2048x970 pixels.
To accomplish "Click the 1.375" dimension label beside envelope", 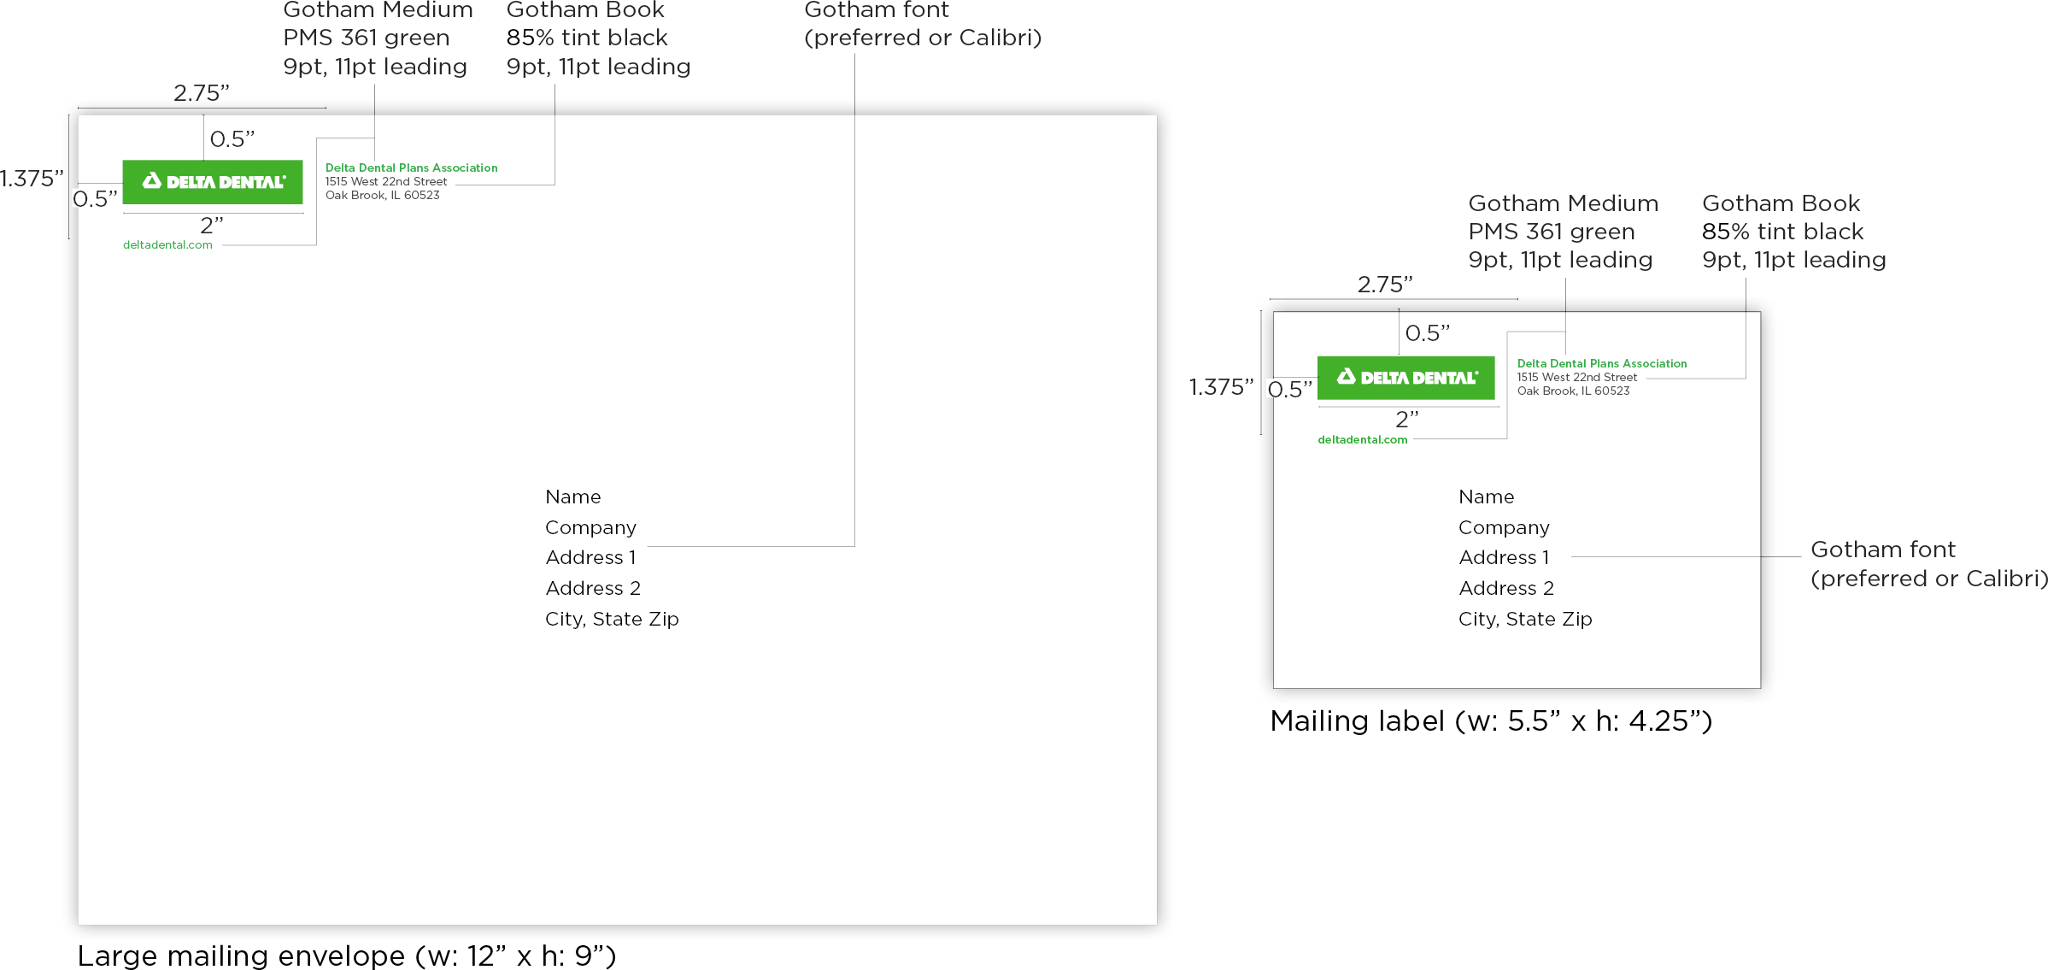I will [x=32, y=179].
